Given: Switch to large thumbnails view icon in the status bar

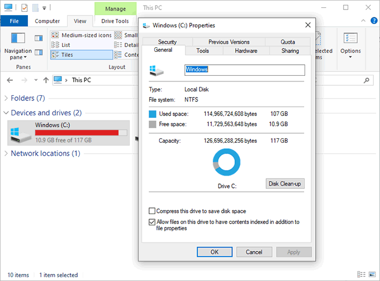Looking at the screenshot, I should point(372,274).
